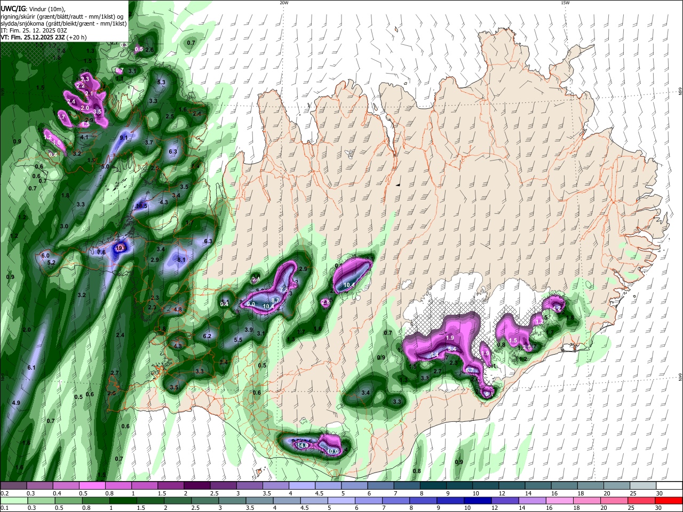This screenshot has height=512, width=683.
Task: Click the '5.3' precipitation value in the northwest
Action: [162, 82]
